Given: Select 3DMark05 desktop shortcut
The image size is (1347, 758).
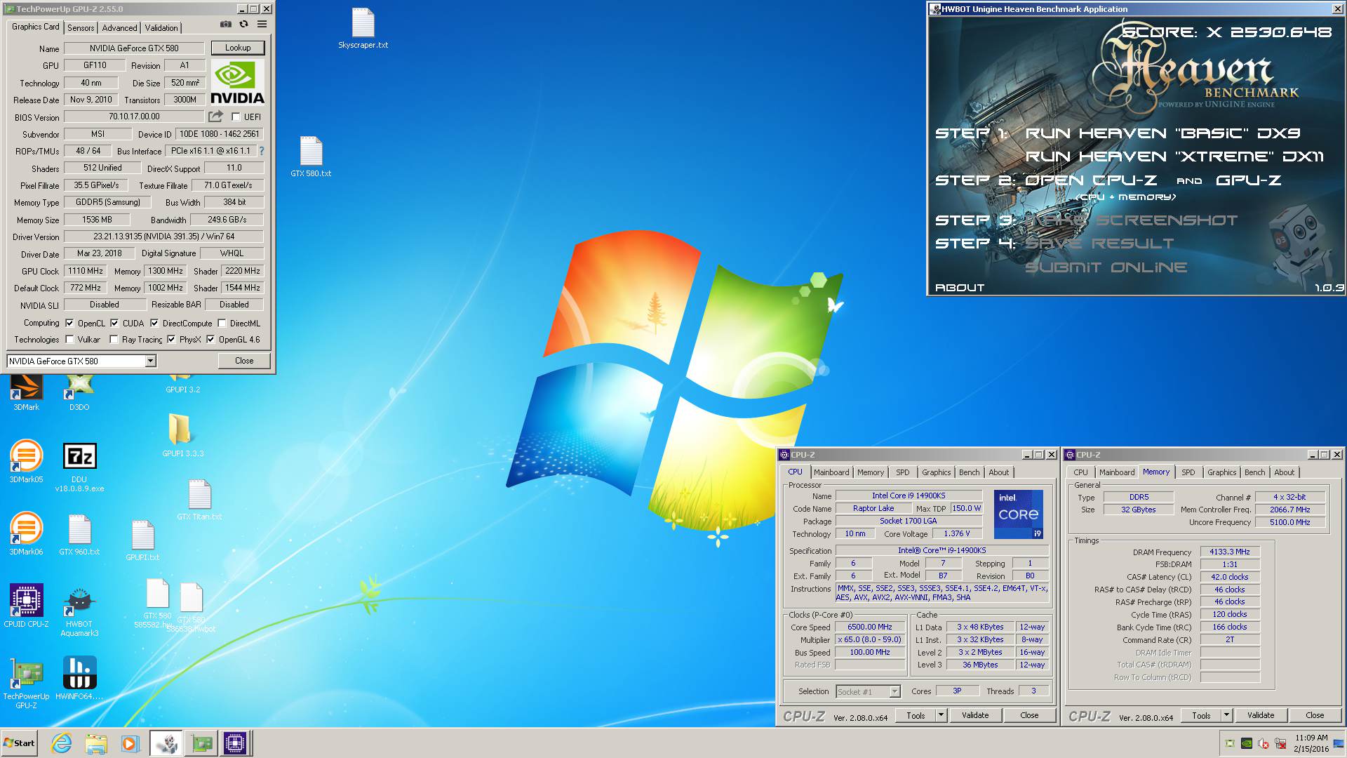Looking at the screenshot, I should point(26,462).
